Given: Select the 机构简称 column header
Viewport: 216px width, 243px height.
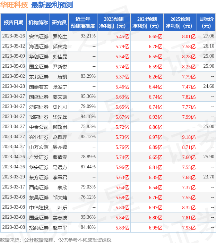Looking at the screenshot, I should click(38, 22).
